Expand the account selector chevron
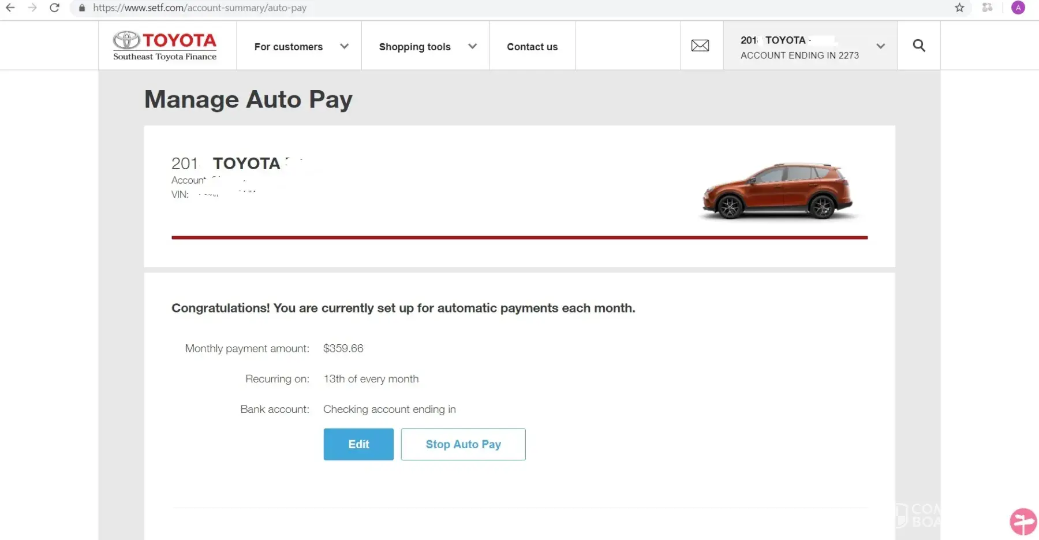This screenshot has width=1039, height=540. [x=880, y=46]
